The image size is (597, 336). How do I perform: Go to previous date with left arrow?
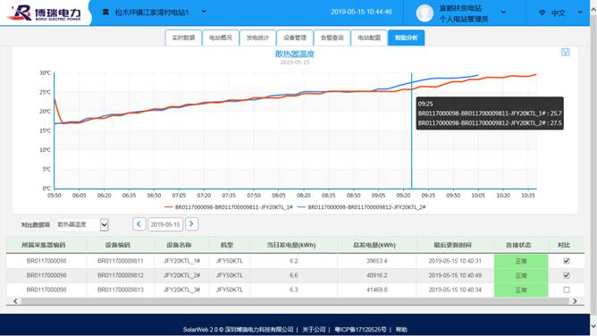pos(139,224)
